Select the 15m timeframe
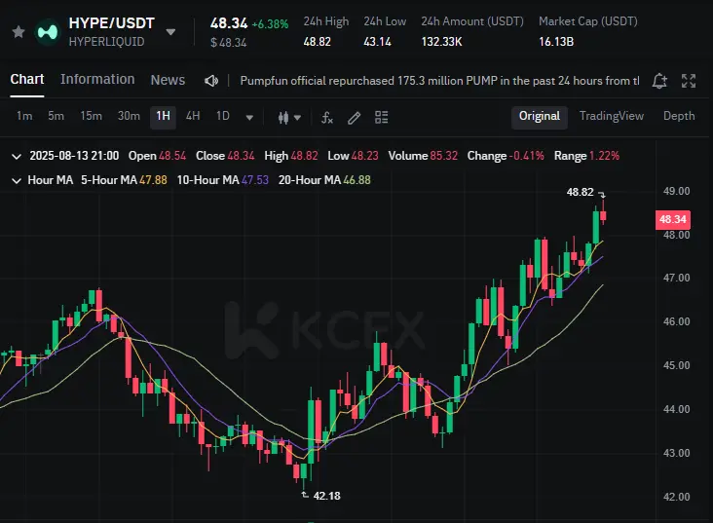The image size is (713, 523). (91, 117)
